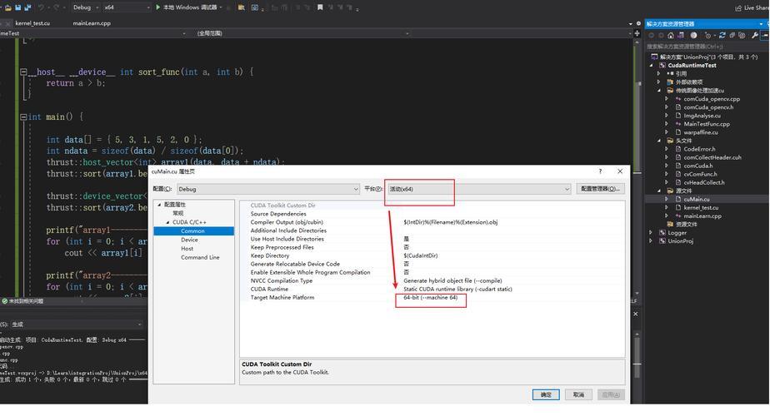
Task: Click the Redo arrow in main toolbar
Action: [56, 7]
